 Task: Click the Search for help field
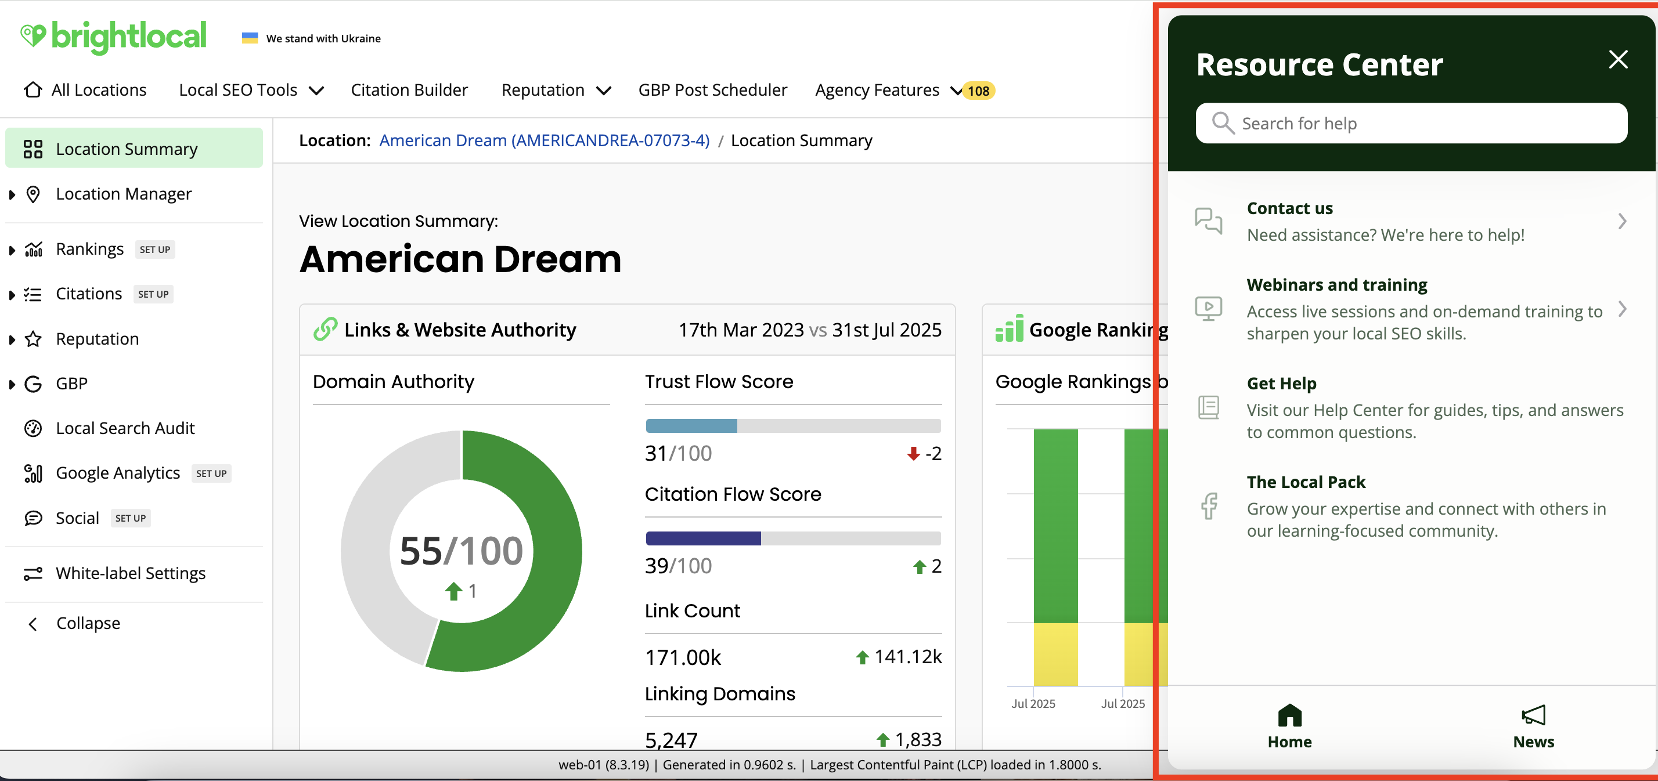tap(1411, 123)
